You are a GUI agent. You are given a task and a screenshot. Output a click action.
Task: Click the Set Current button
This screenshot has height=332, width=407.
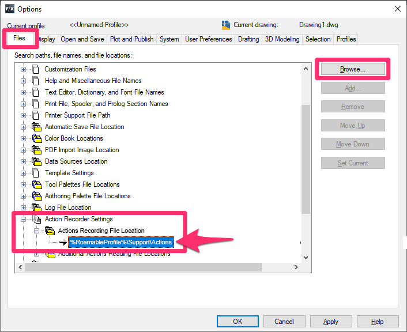pos(353,163)
